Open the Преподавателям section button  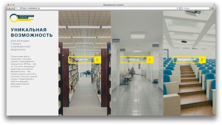point(186,60)
